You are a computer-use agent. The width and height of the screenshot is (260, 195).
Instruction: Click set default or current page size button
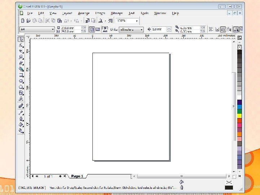tap(105, 30)
